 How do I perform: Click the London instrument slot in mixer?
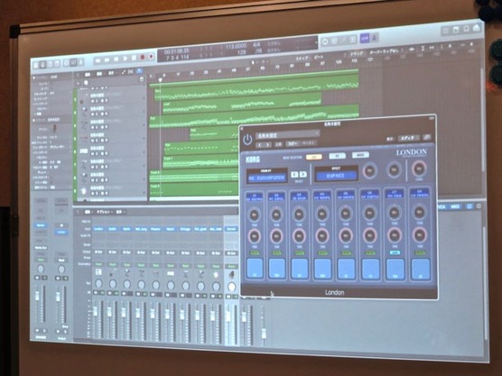[98, 229]
